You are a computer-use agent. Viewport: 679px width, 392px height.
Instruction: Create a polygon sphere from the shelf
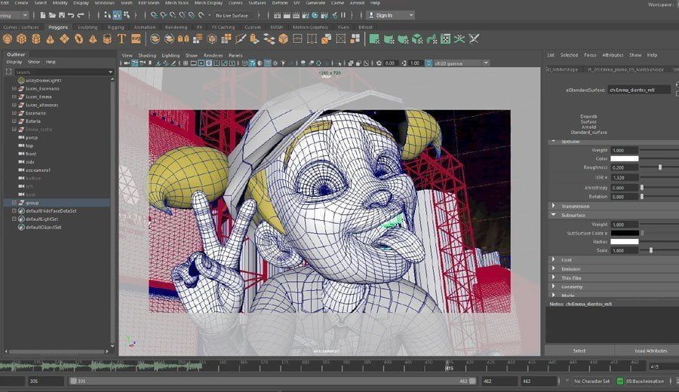coord(8,39)
